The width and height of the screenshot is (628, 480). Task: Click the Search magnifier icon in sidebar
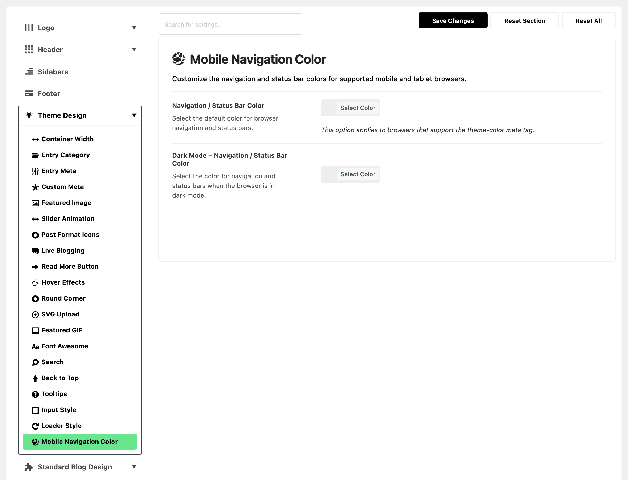pyautogui.click(x=35, y=362)
